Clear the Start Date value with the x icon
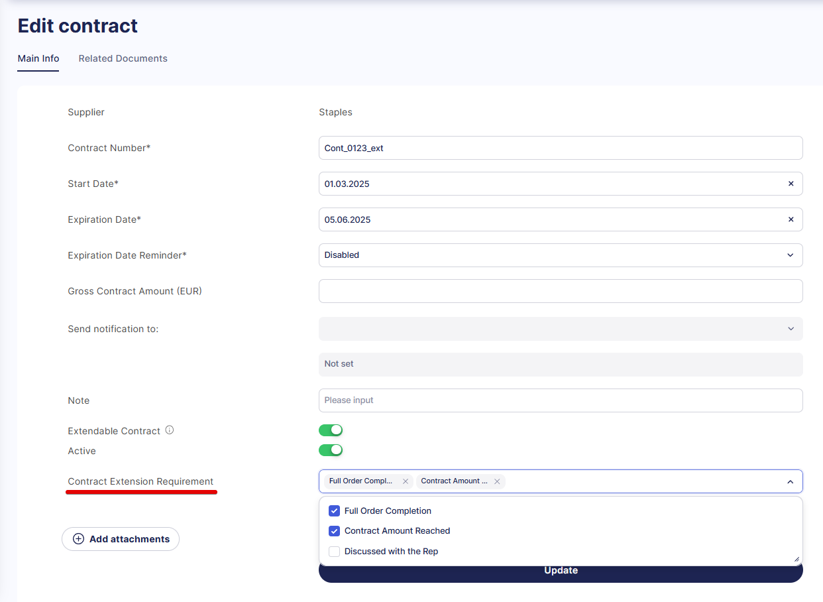The height and width of the screenshot is (602, 823). coord(791,184)
